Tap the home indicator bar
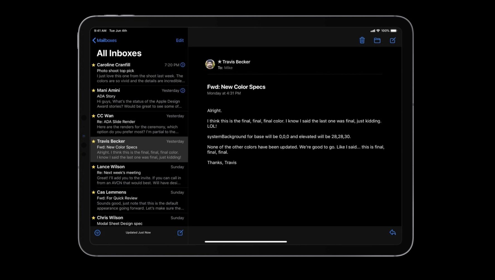The image size is (495, 280). [246, 242]
